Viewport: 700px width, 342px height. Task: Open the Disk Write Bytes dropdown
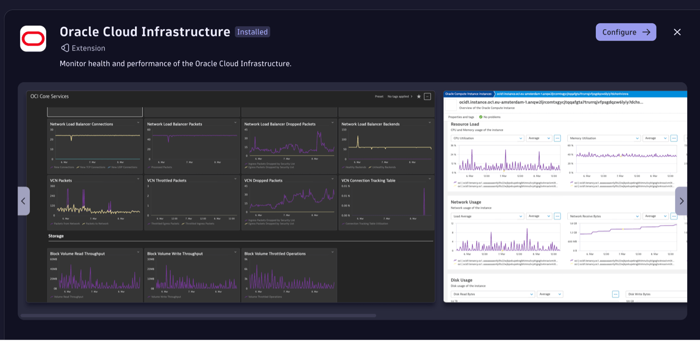(x=656, y=294)
